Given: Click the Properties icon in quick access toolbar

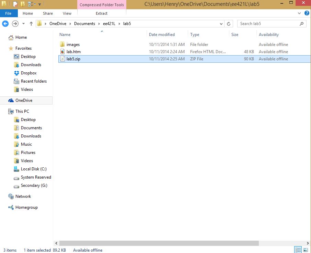Looking at the screenshot, I should pos(15,4).
